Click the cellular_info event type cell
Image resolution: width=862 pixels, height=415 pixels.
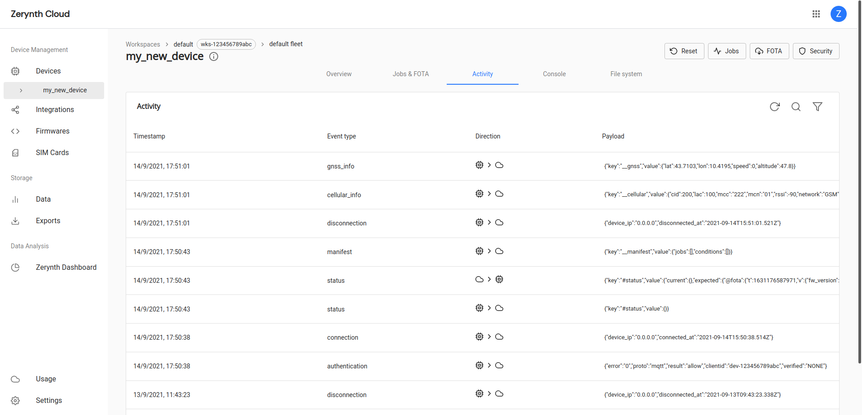344,195
